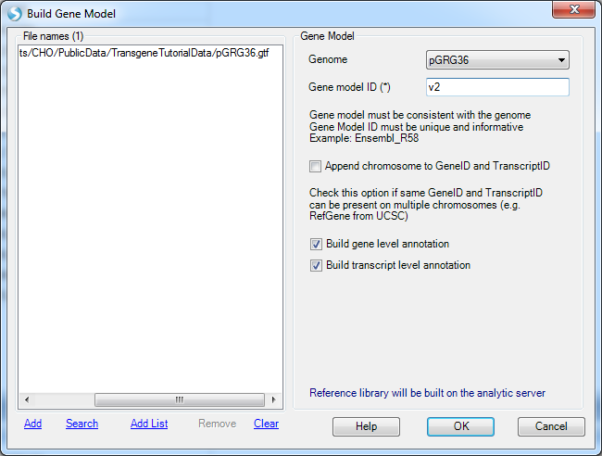Click the horizontal scrollbar thumb in file list

(180, 399)
